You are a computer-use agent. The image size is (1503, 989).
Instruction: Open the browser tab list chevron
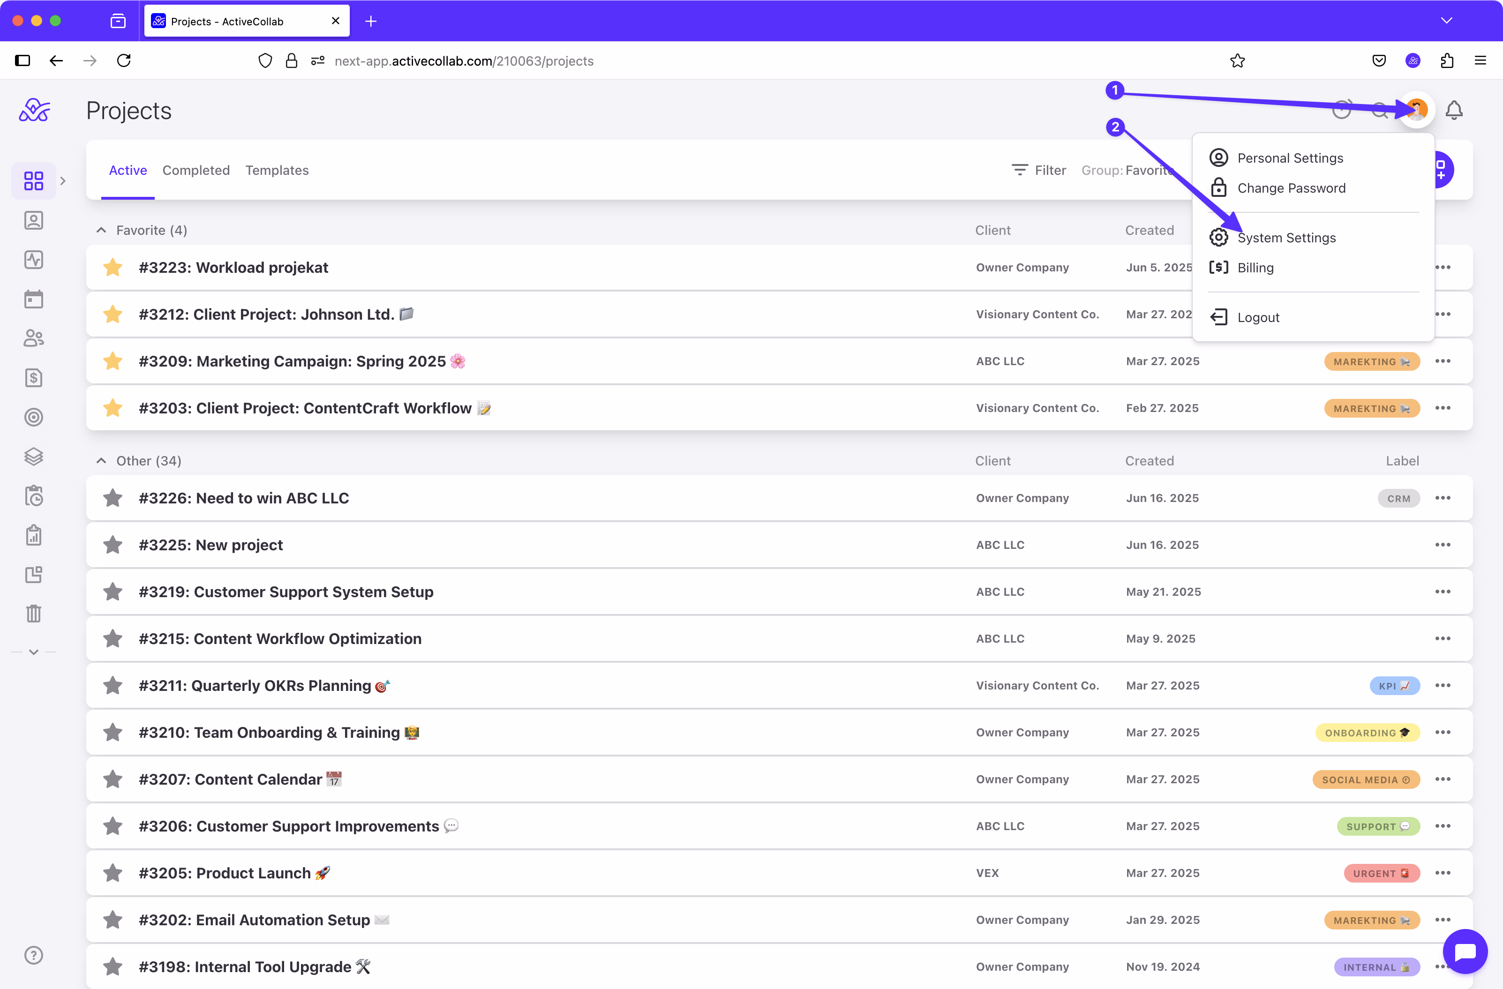point(1446,21)
